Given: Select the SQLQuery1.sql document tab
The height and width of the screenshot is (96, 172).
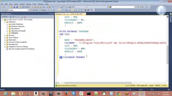Looking at the screenshot, I should tap(69, 14).
